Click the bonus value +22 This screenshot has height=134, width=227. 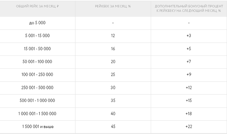point(189,127)
